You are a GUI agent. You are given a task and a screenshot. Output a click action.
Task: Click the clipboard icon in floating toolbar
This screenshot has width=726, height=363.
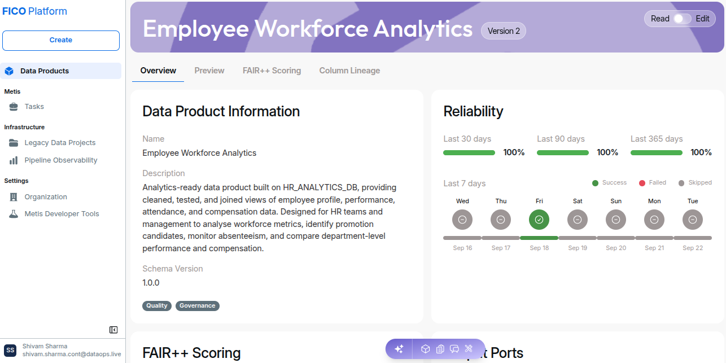click(x=440, y=349)
